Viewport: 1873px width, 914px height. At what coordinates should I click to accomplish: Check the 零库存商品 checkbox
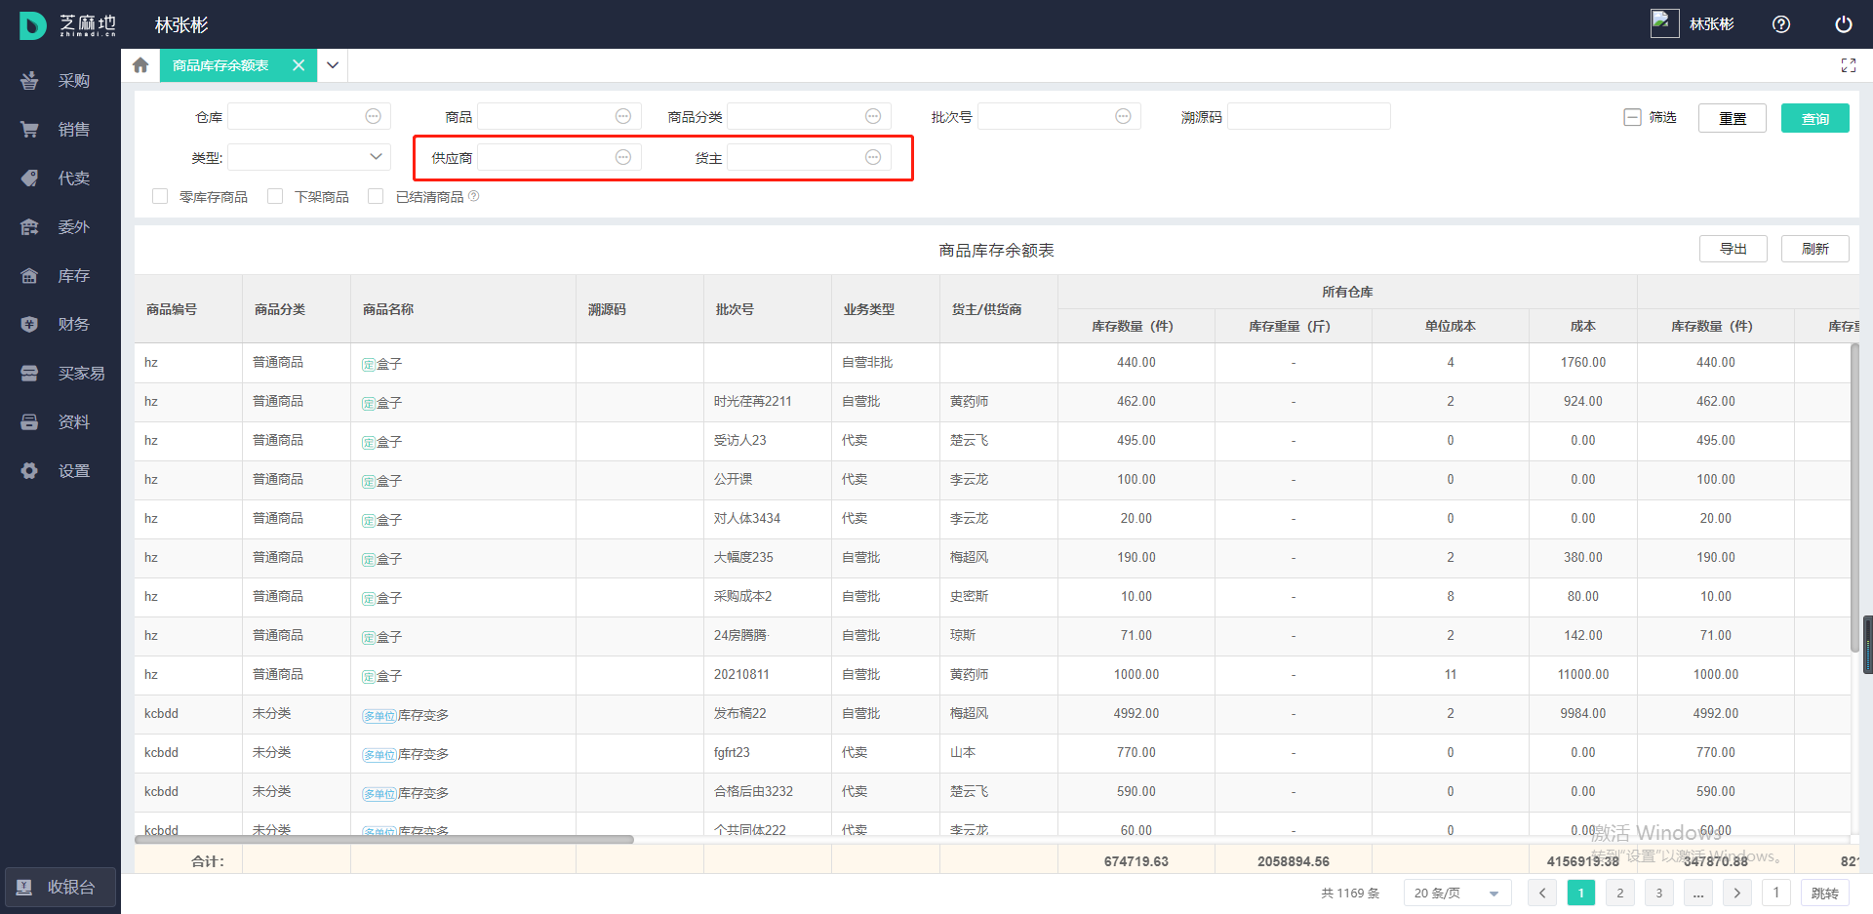pyautogui.click(x=160, y=196)
